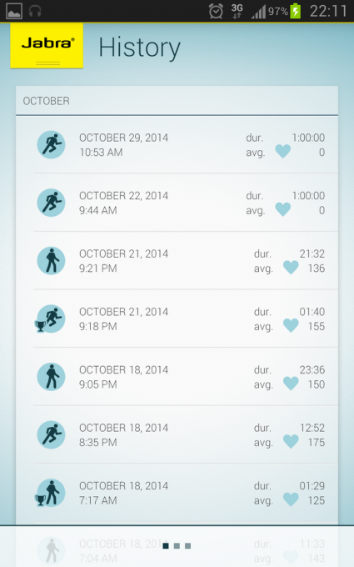Tap the OCTOBER month section header

tap(177, 101)
